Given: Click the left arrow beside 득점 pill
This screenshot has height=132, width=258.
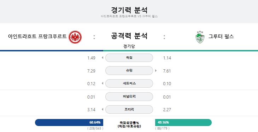Looking at the screenshot, I should click(x=102, y=58).
